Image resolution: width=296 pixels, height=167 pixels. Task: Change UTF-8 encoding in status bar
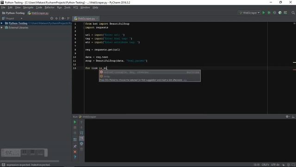point(275,165)
